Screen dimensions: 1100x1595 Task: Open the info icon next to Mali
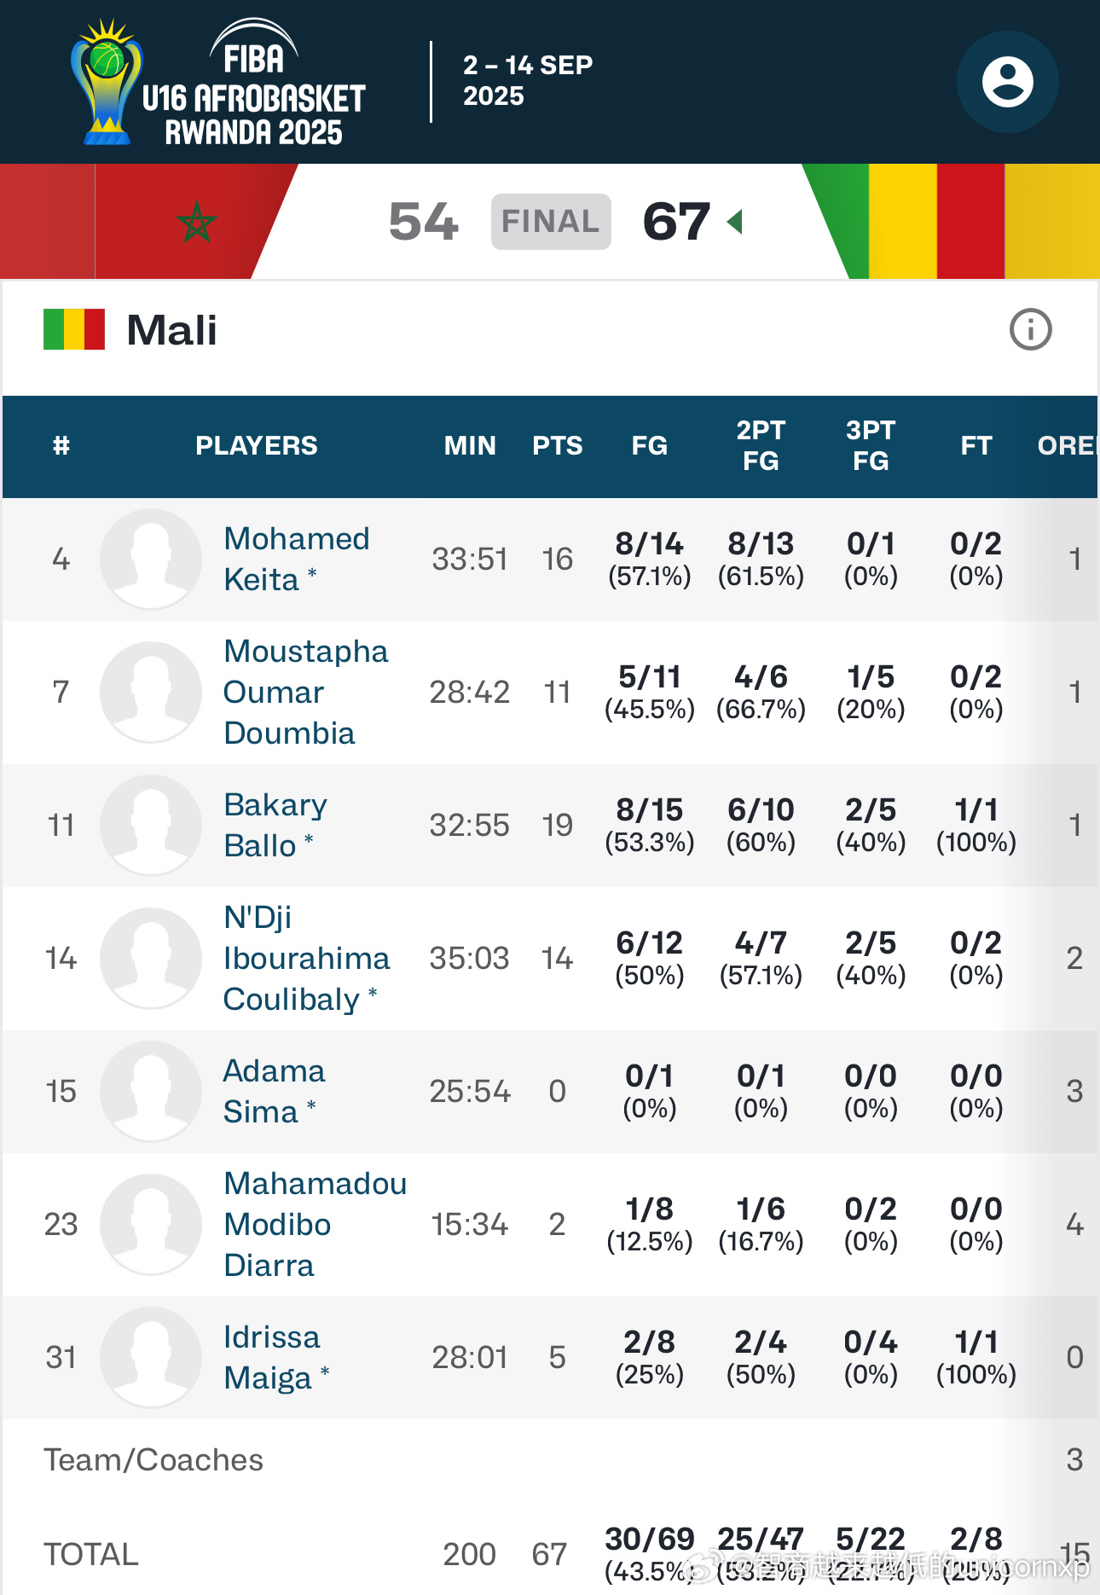[1030, 329]
